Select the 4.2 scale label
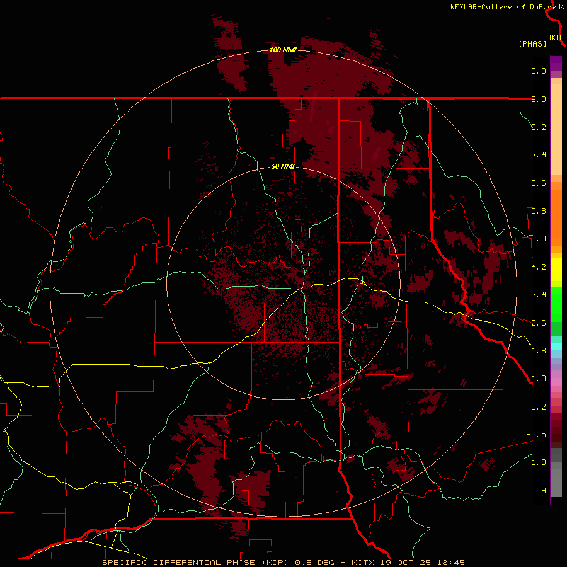Image resolution: width=567 pixels, height=567 pixels. click(539, 267)
